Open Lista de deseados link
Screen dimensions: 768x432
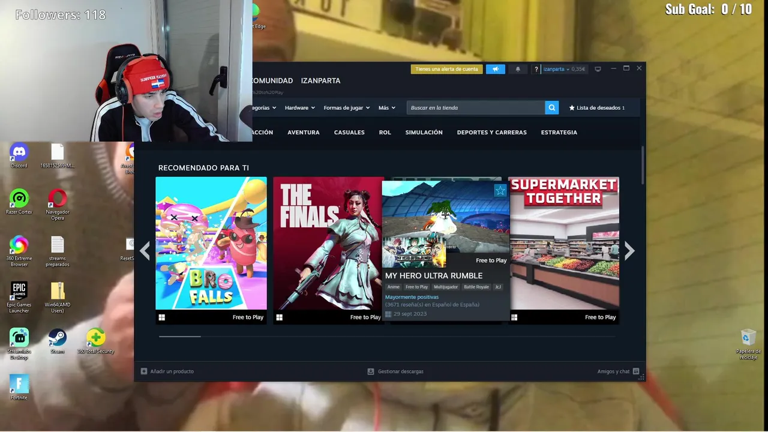[598, 108]
